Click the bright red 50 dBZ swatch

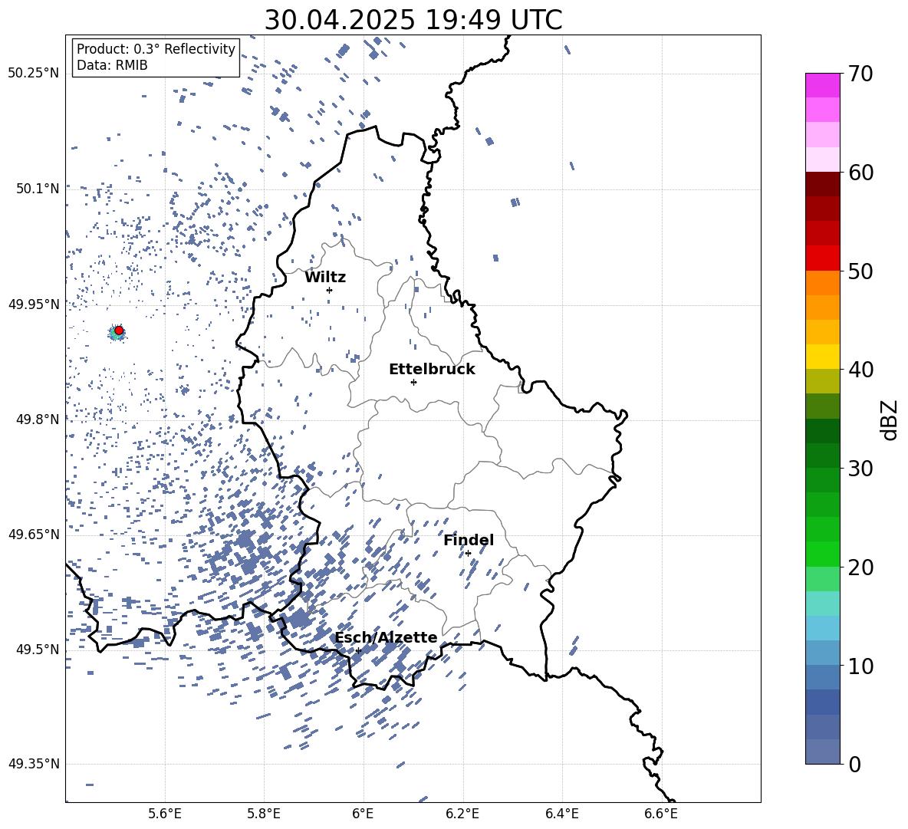[823, 258]
